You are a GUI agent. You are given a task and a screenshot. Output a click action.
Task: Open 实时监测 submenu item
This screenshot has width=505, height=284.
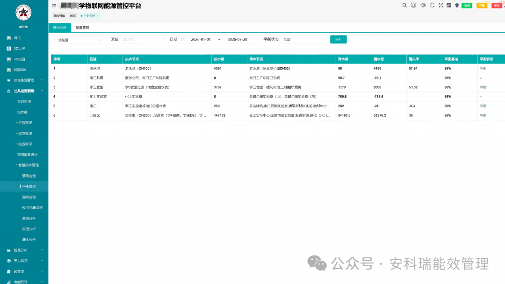pyautogui.click(x=24, y=102)
